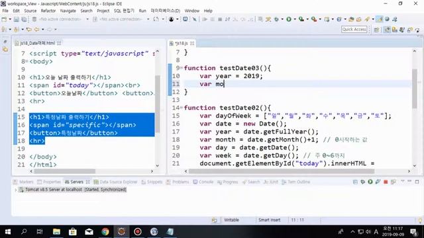
Task: Publish to the server icon
Action: [x=393, y=182]
